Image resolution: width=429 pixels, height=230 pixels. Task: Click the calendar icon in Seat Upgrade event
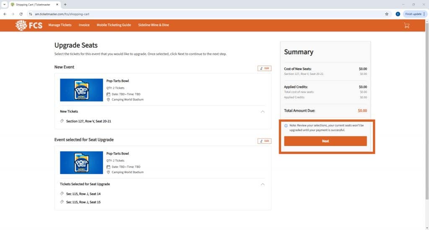click(109, 167)
